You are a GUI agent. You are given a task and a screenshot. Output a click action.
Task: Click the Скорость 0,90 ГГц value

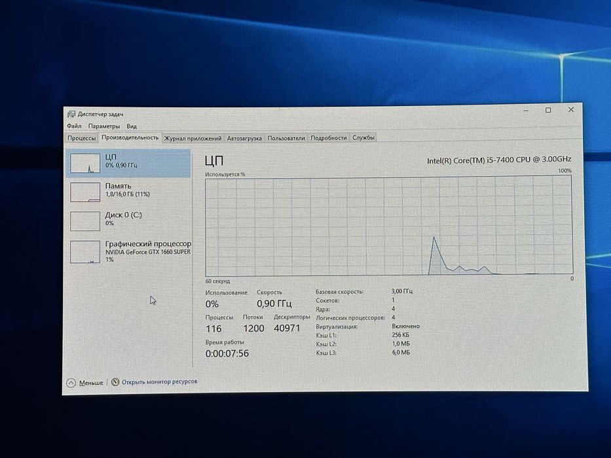tap(274, 304)
